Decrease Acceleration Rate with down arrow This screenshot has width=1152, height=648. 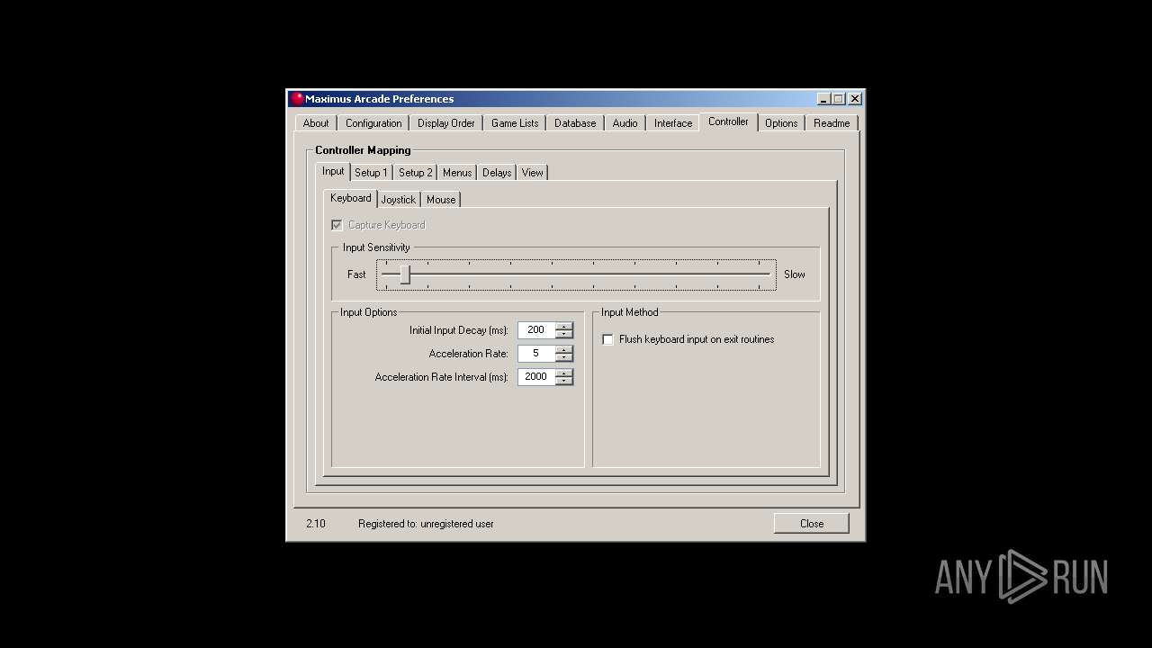click(x=564, y=357)
